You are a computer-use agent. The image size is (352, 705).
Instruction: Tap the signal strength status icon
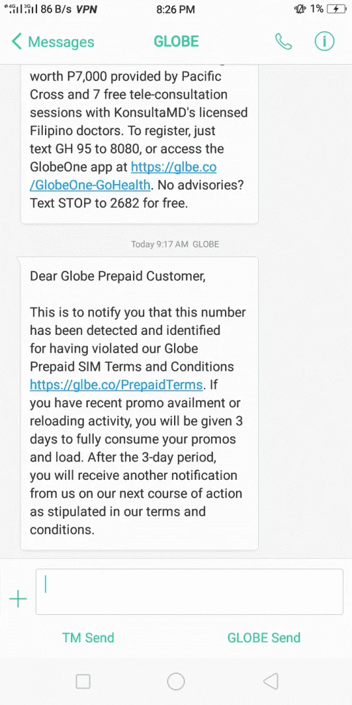pos(21,8)
